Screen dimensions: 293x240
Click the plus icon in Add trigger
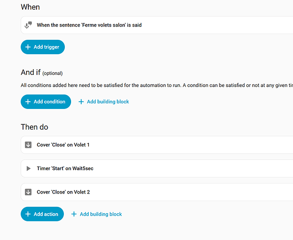(28, 47)
